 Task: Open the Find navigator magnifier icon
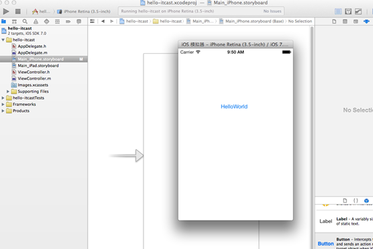(25, 22)
